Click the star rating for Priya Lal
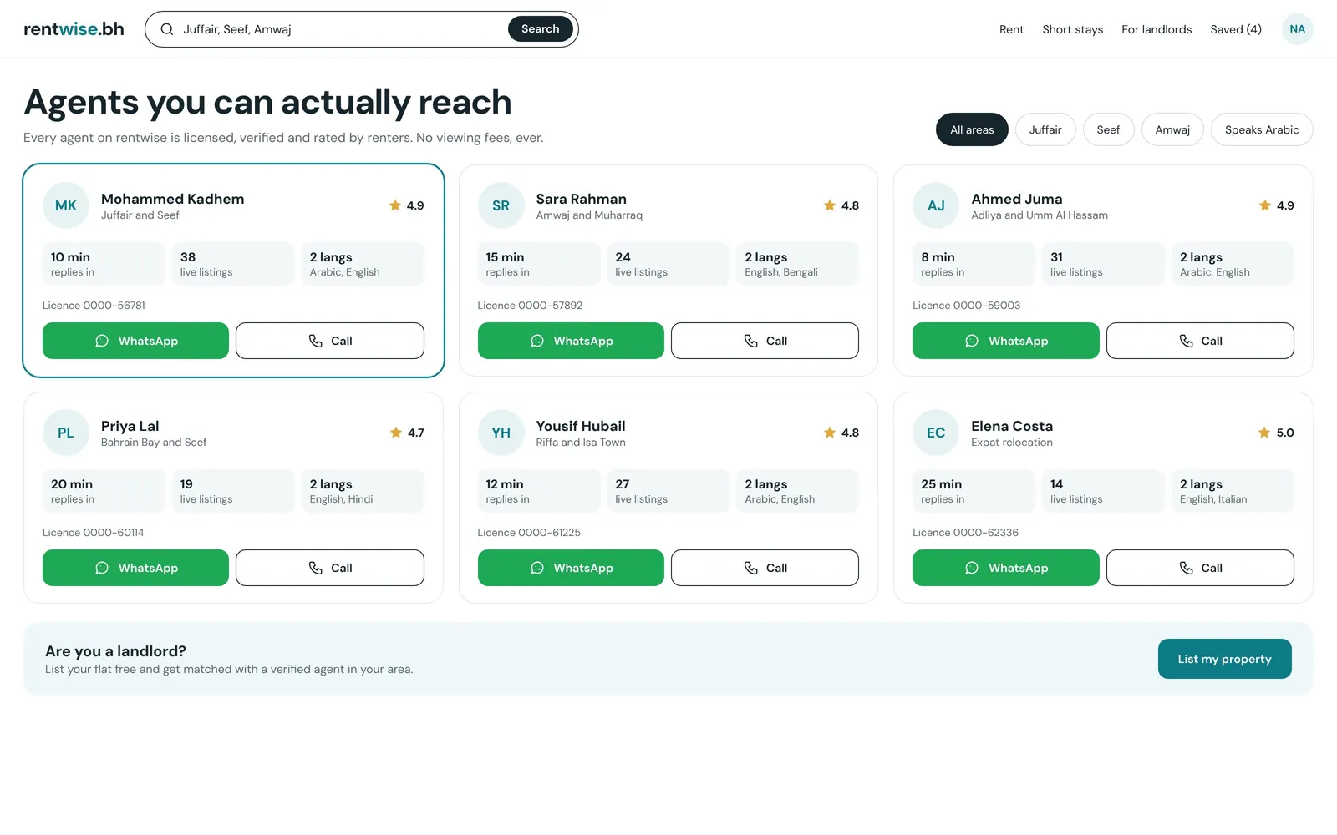 407,433
